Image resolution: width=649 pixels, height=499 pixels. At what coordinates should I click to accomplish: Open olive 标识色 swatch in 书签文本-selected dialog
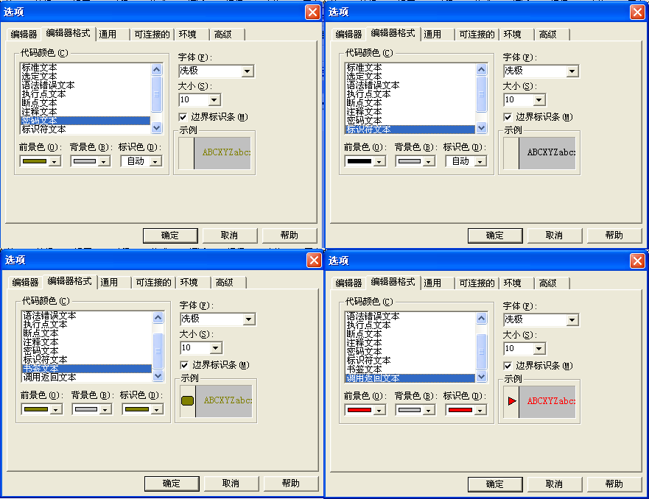click(143, 409)
